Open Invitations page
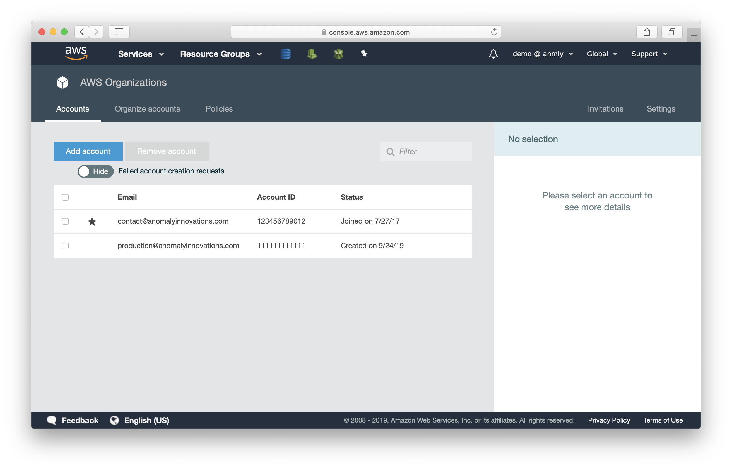The width and height of the screenshot is (732, 470). click(605, 109)
